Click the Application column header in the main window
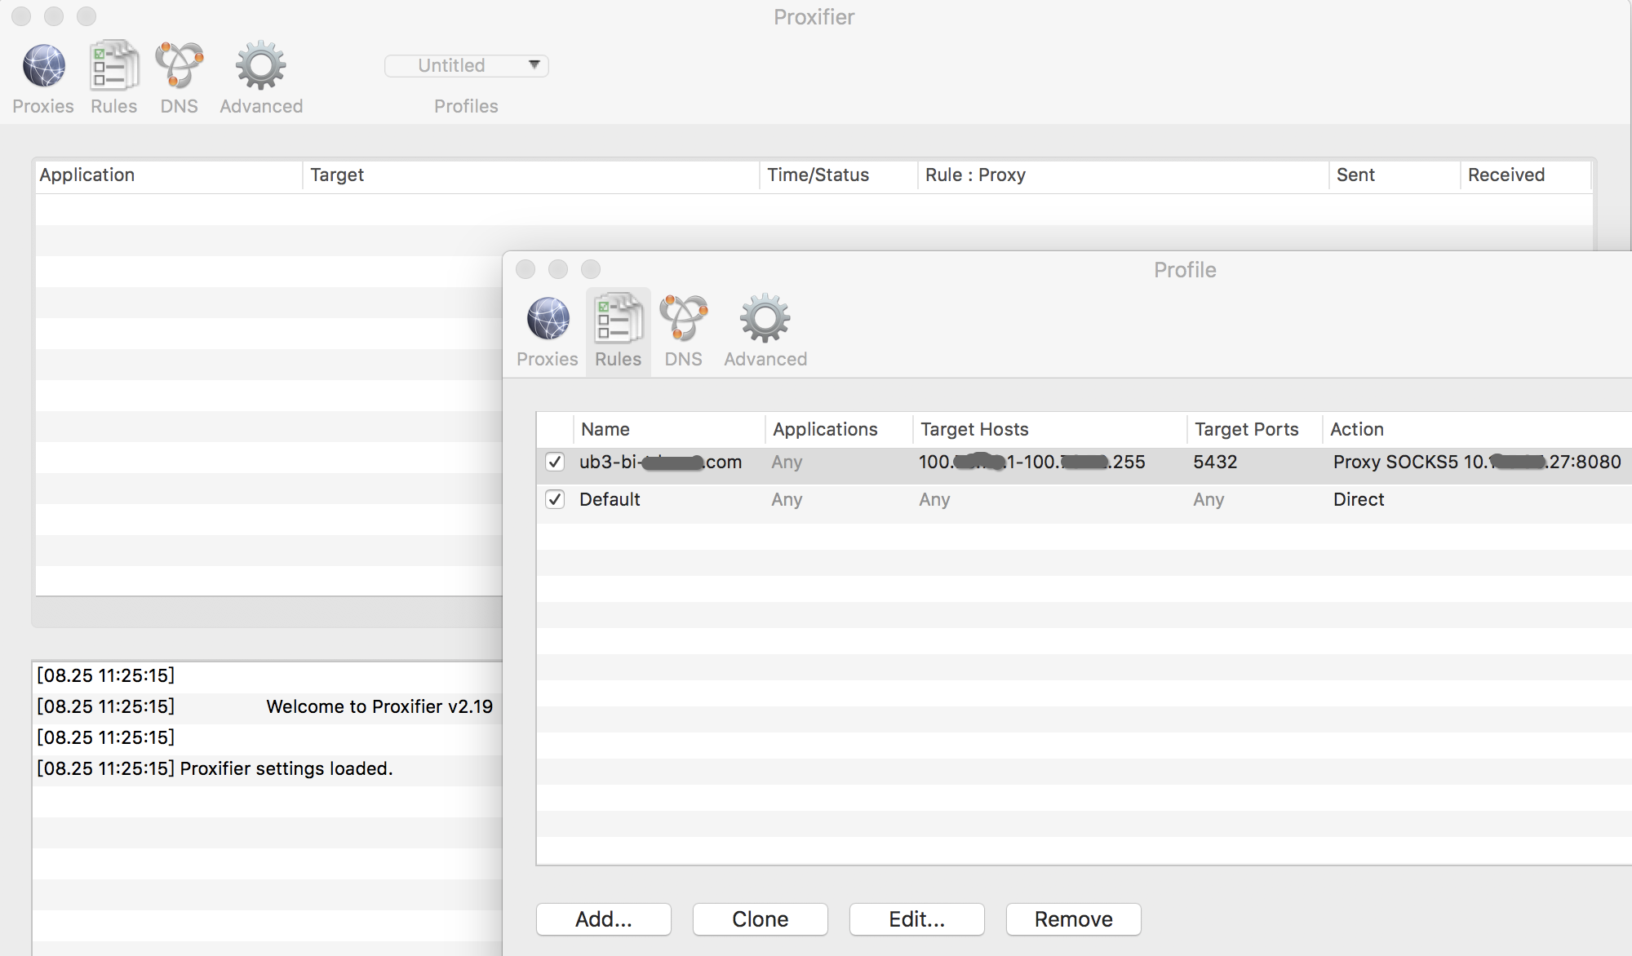1632x956 pixels. (169, 175)
